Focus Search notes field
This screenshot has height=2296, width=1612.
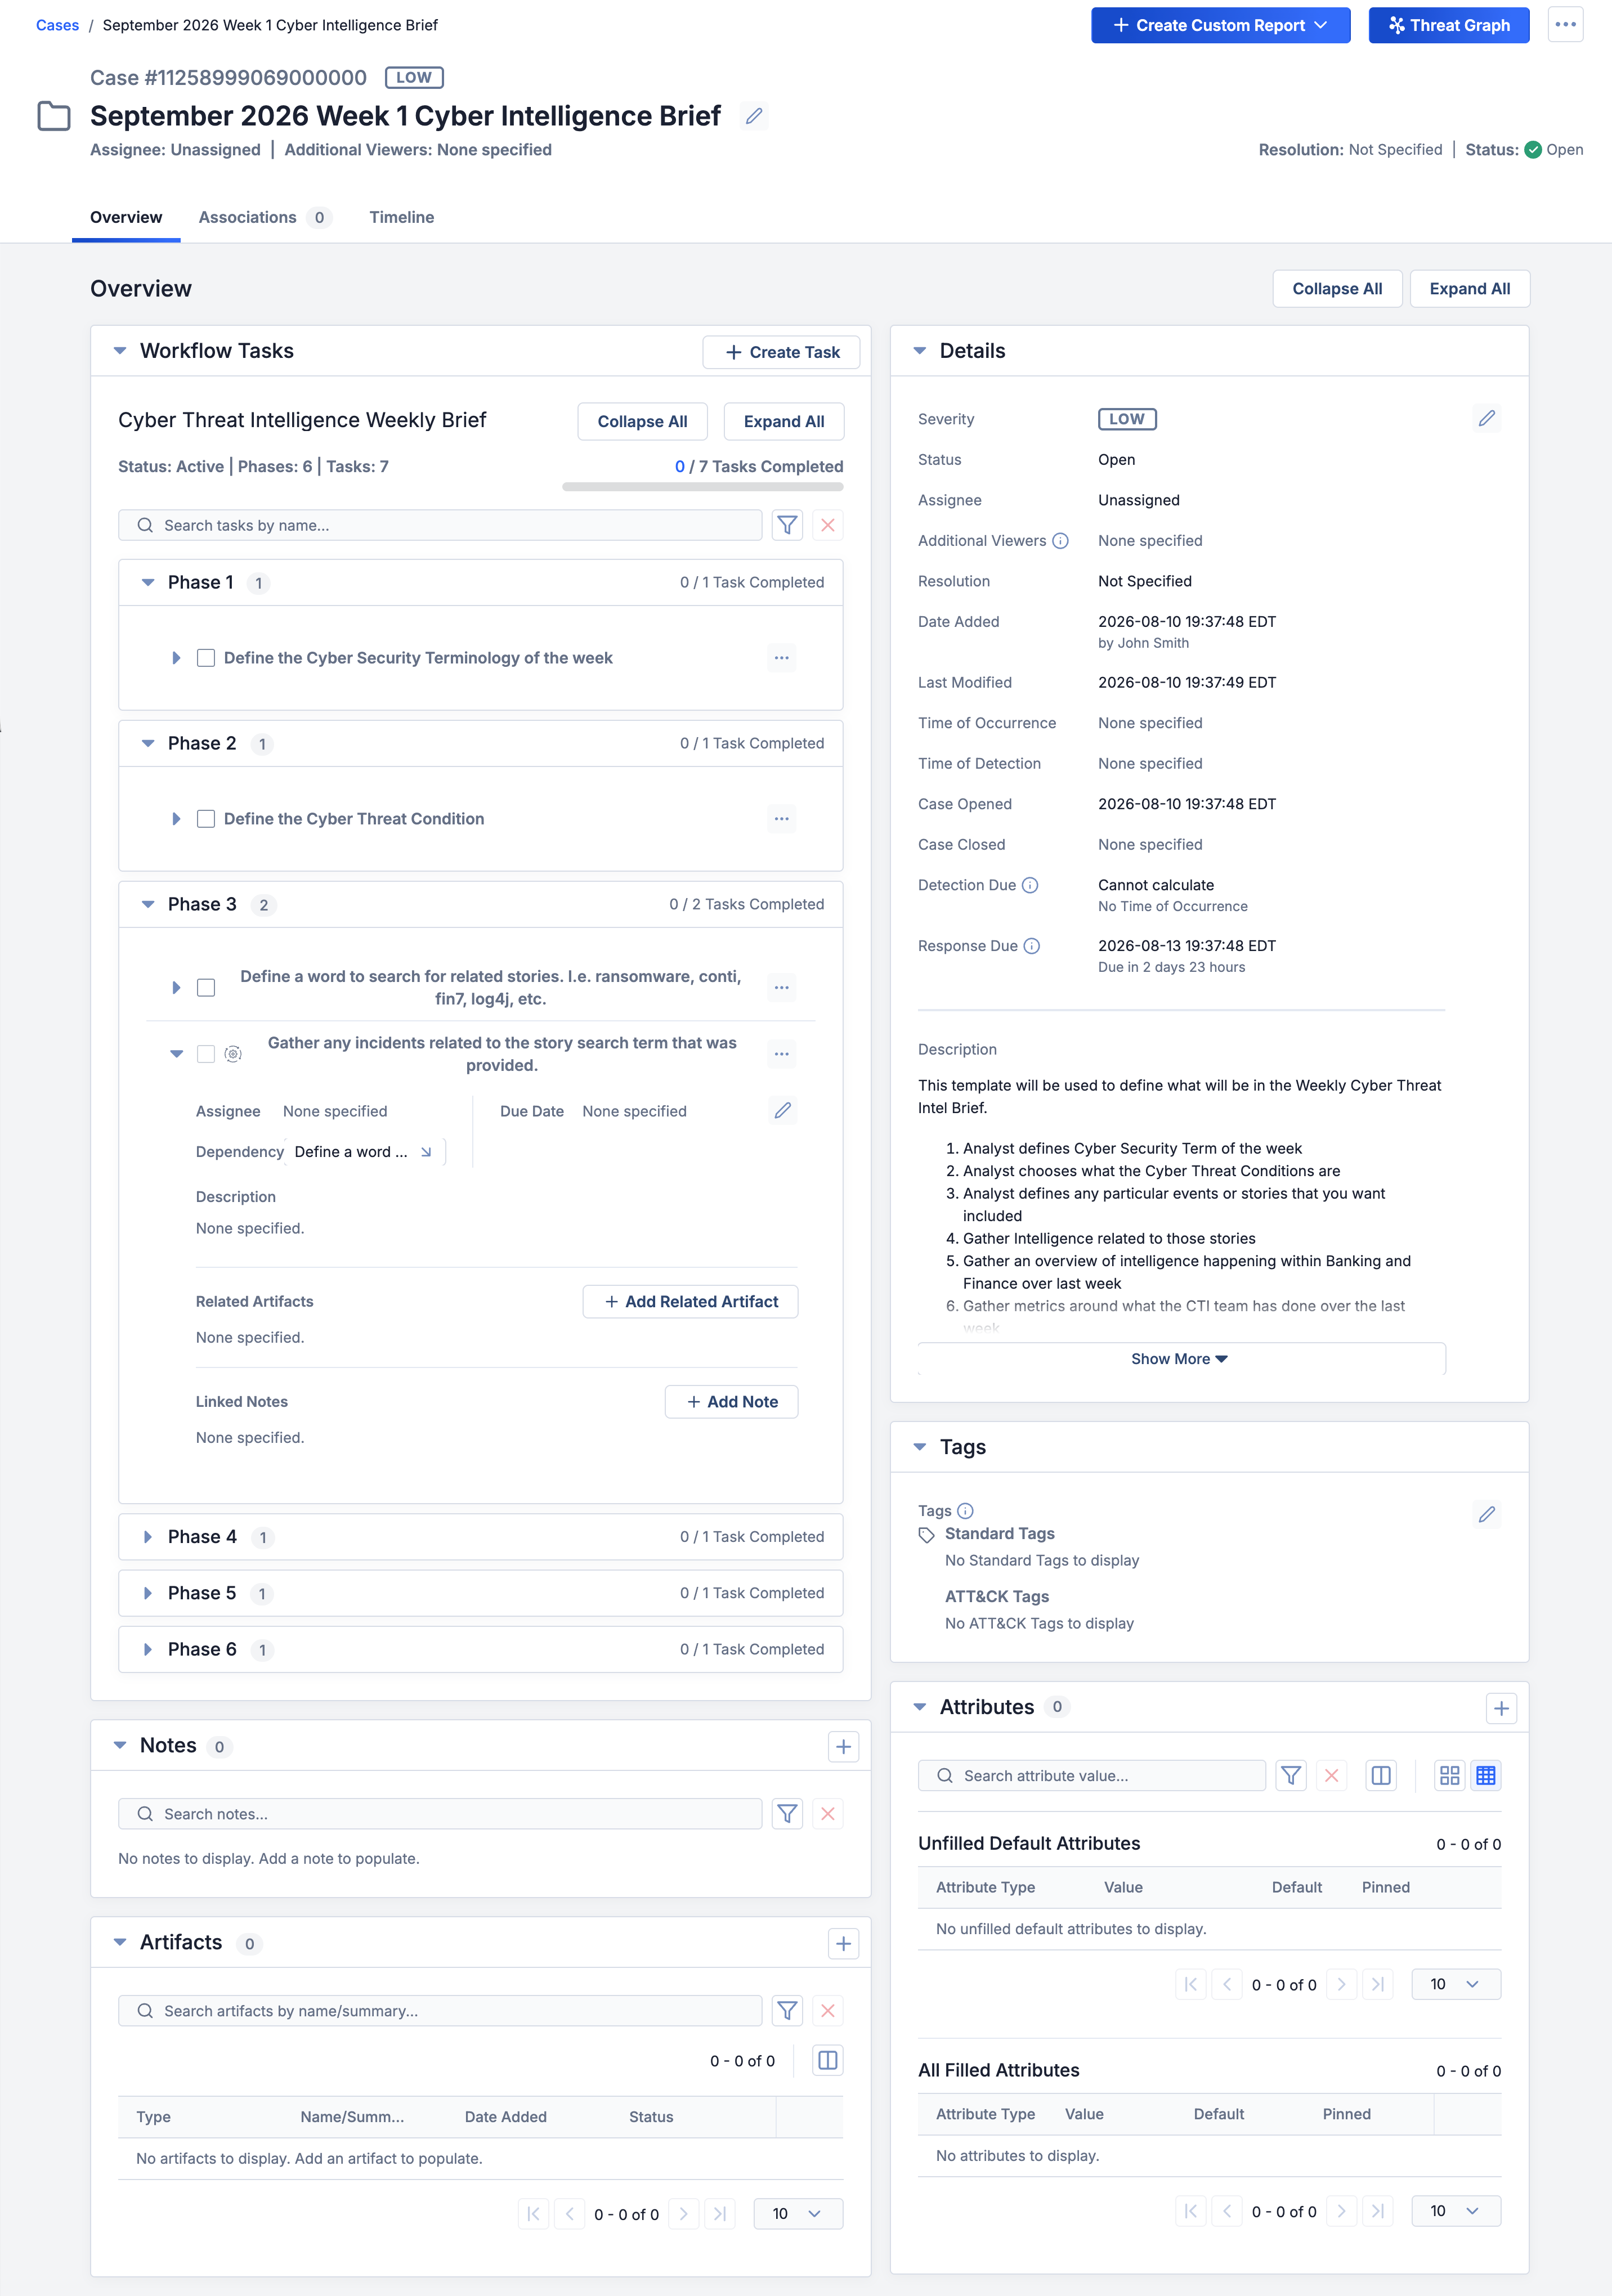(440, 1814)
